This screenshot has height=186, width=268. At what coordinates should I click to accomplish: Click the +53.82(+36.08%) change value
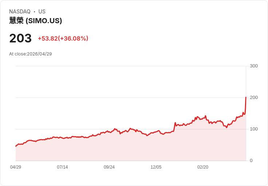63,38
